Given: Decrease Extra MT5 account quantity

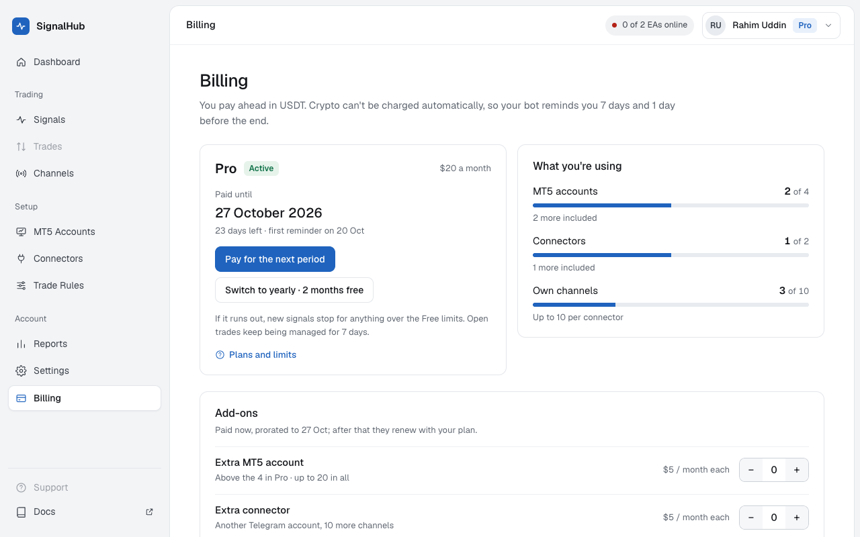Looking at the screenshot, I should (751, 470).
